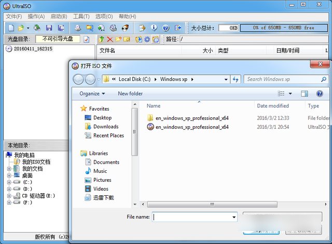The height and width of the screenshot is (244, 332).
Task: Click the Save floppy disk icon
Action: tap(49, 28)
